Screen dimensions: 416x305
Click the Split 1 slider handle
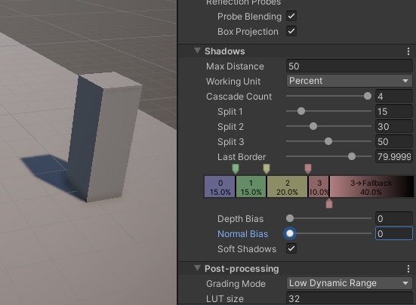[x=301, y=111]
